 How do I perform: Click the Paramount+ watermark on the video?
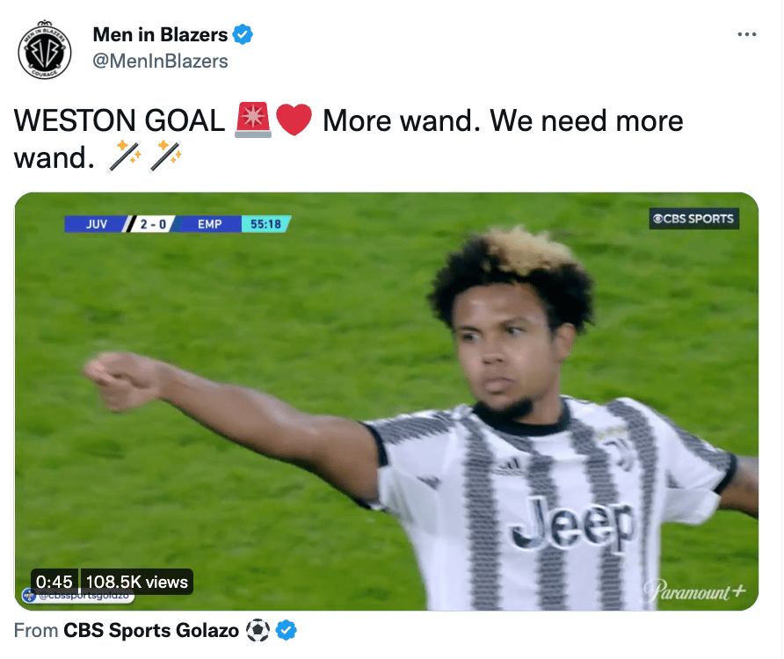click(x=694, y=591)
